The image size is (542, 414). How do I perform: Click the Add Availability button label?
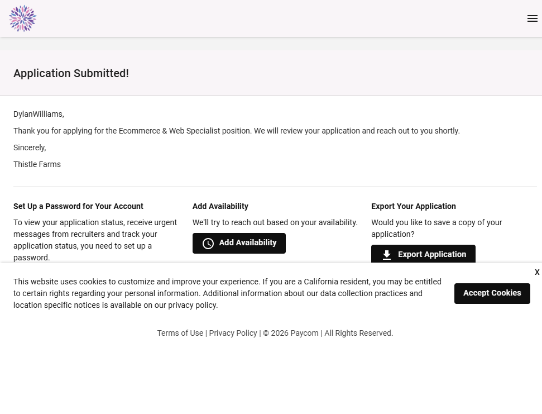248,243
